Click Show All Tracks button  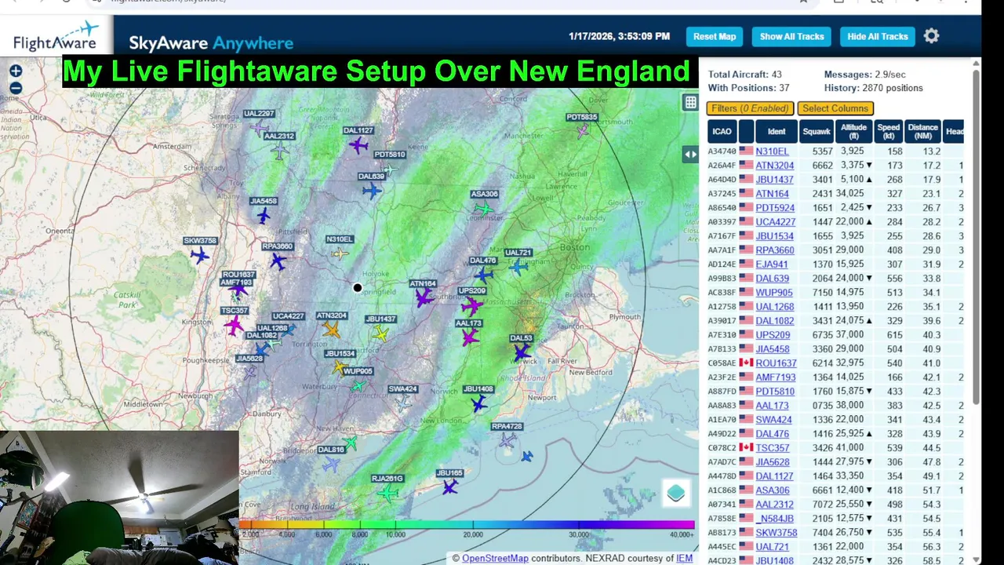click(791, 36)
